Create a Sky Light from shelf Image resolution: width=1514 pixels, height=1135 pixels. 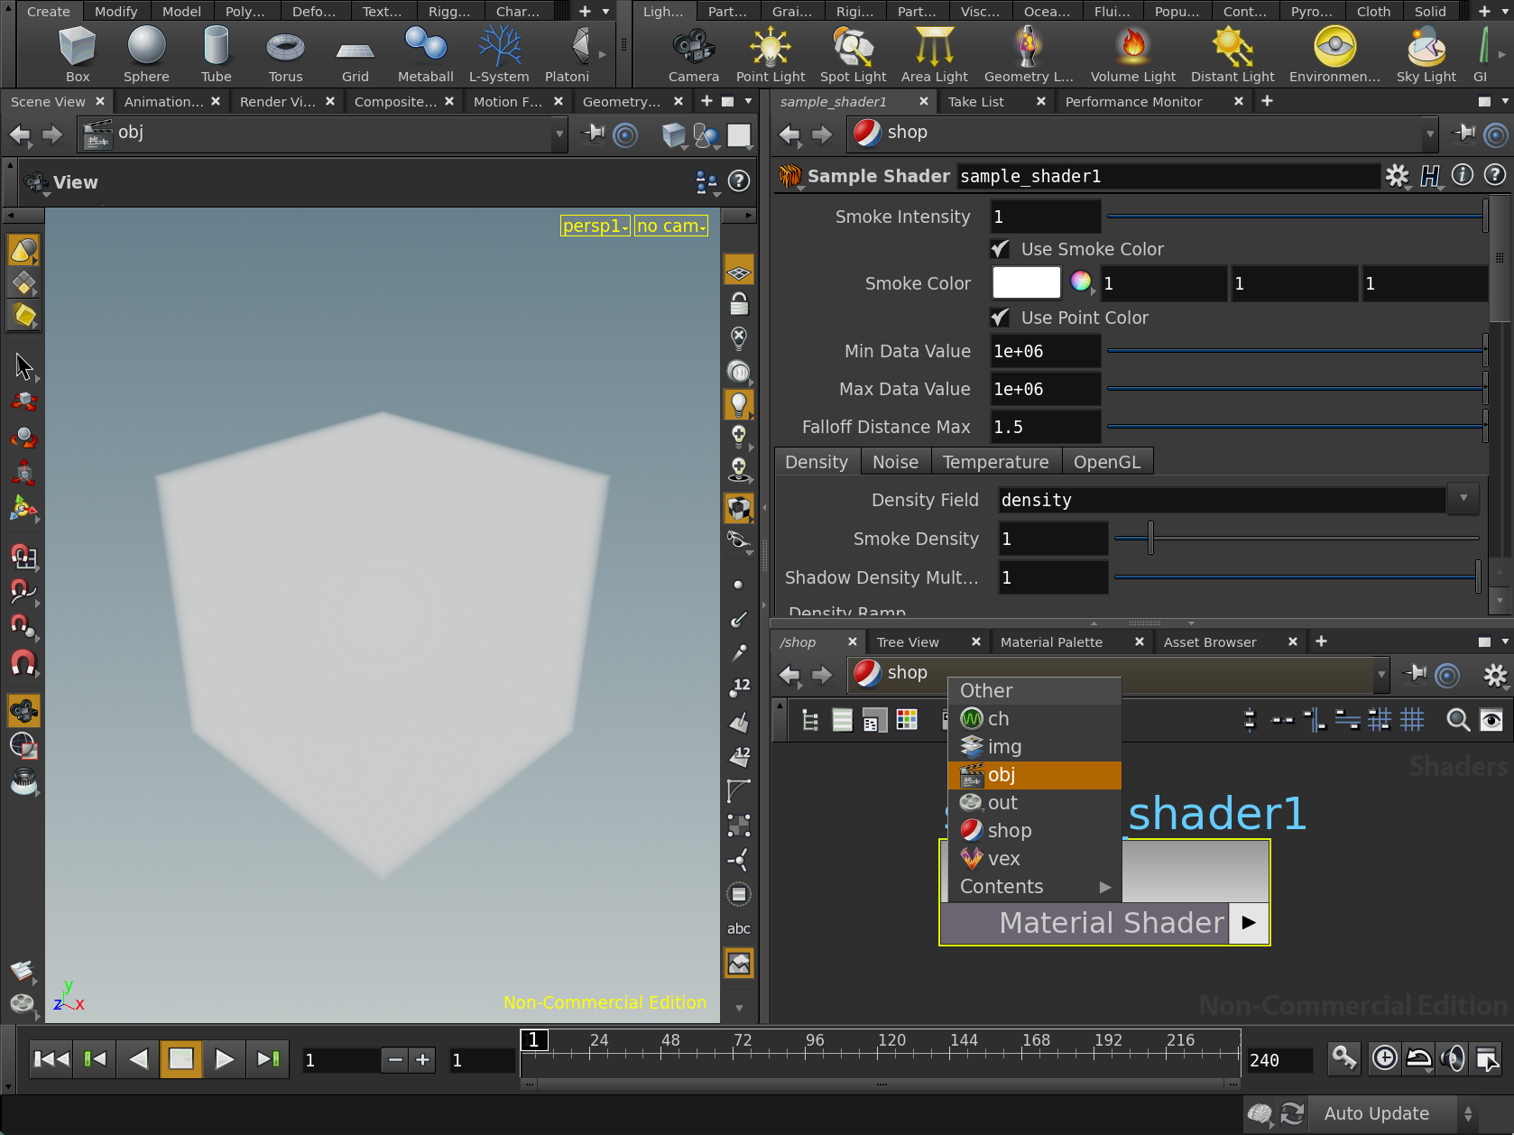click(1426, 54)
